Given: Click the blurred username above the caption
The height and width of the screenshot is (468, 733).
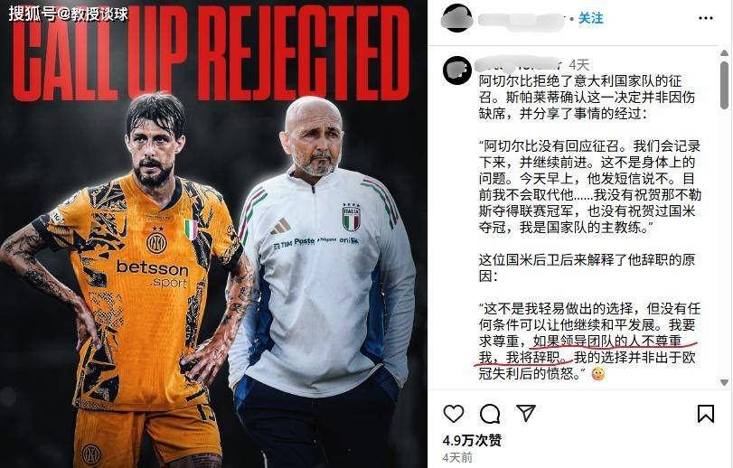Looking at the screenshot, I should coord(519,64).
